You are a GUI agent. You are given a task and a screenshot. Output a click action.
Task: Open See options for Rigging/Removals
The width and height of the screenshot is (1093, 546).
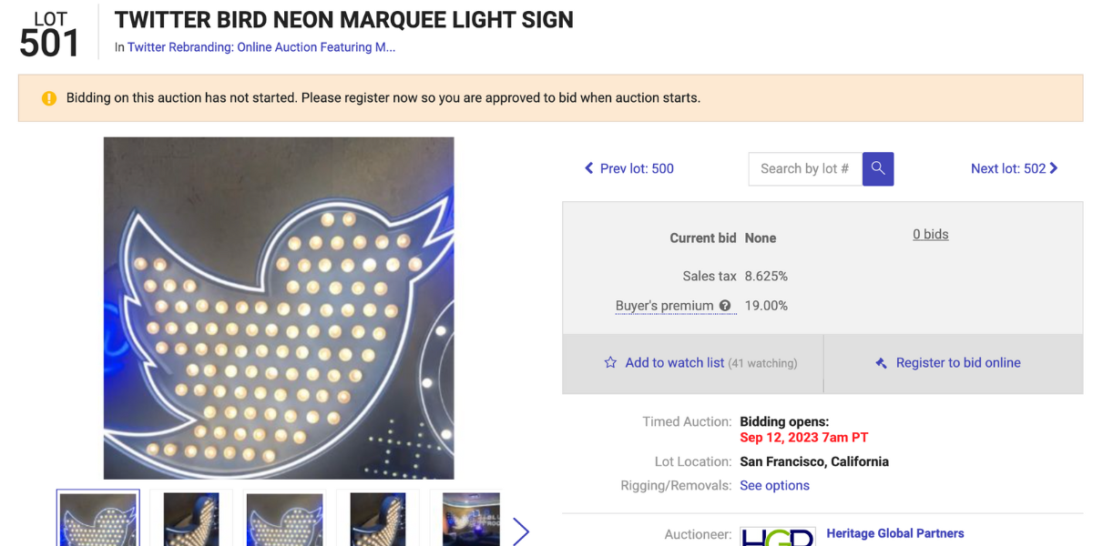tap(774, 485)
